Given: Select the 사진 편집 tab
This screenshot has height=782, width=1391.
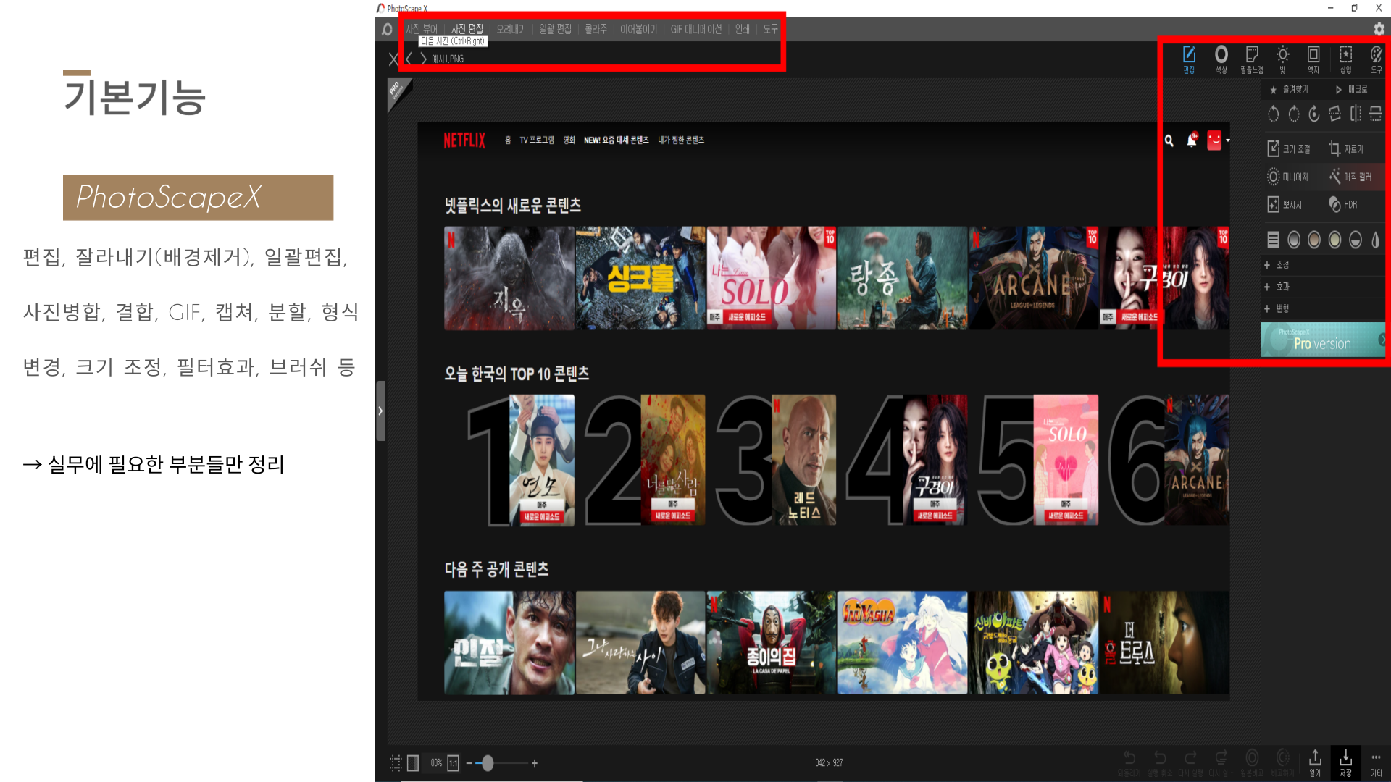Looking at the screenshot, I should [x=467, y=29].
